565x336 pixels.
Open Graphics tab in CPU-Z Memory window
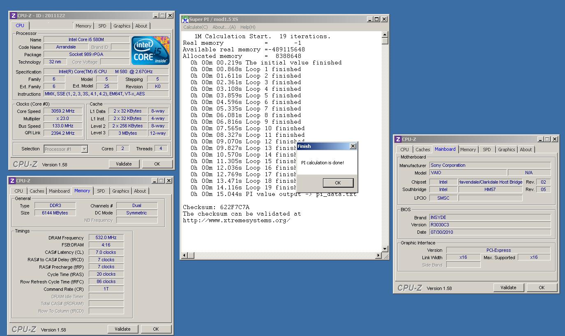pyautogui.click(x=121, y=191)
